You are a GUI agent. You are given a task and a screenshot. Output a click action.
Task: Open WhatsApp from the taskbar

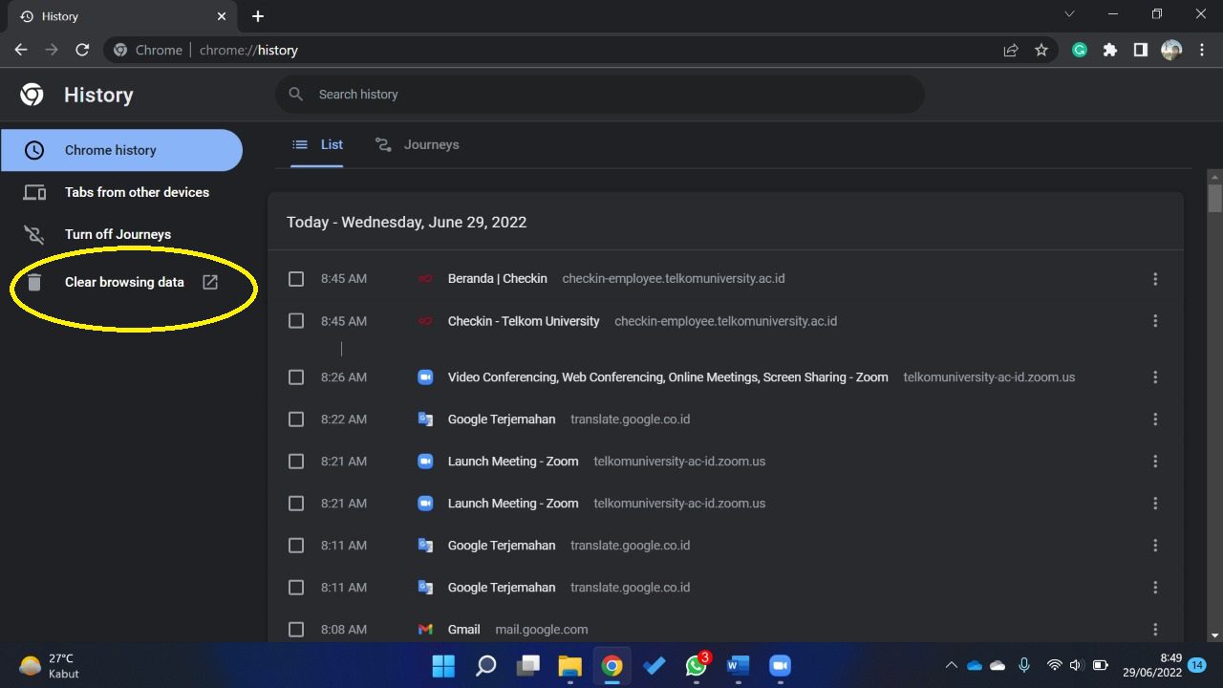[x=697, y=666]
